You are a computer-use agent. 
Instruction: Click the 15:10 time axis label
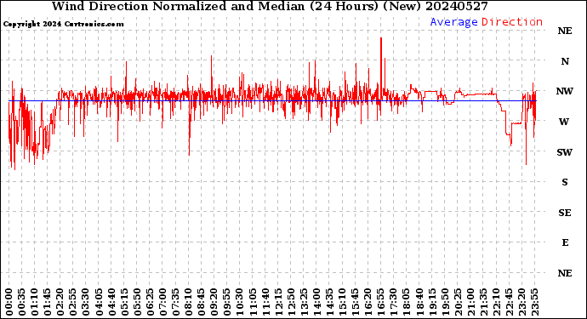click(x=342, y=302)
